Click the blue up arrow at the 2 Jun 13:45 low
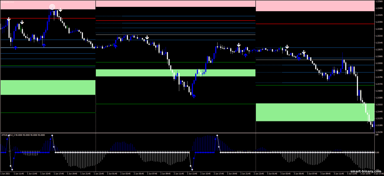The image size is (384, 176). pyautogui.click(x=194, y=96)
